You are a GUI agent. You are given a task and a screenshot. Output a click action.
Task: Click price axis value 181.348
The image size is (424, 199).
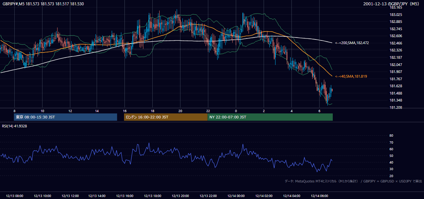pyautogui.click(x=396, y=100)
